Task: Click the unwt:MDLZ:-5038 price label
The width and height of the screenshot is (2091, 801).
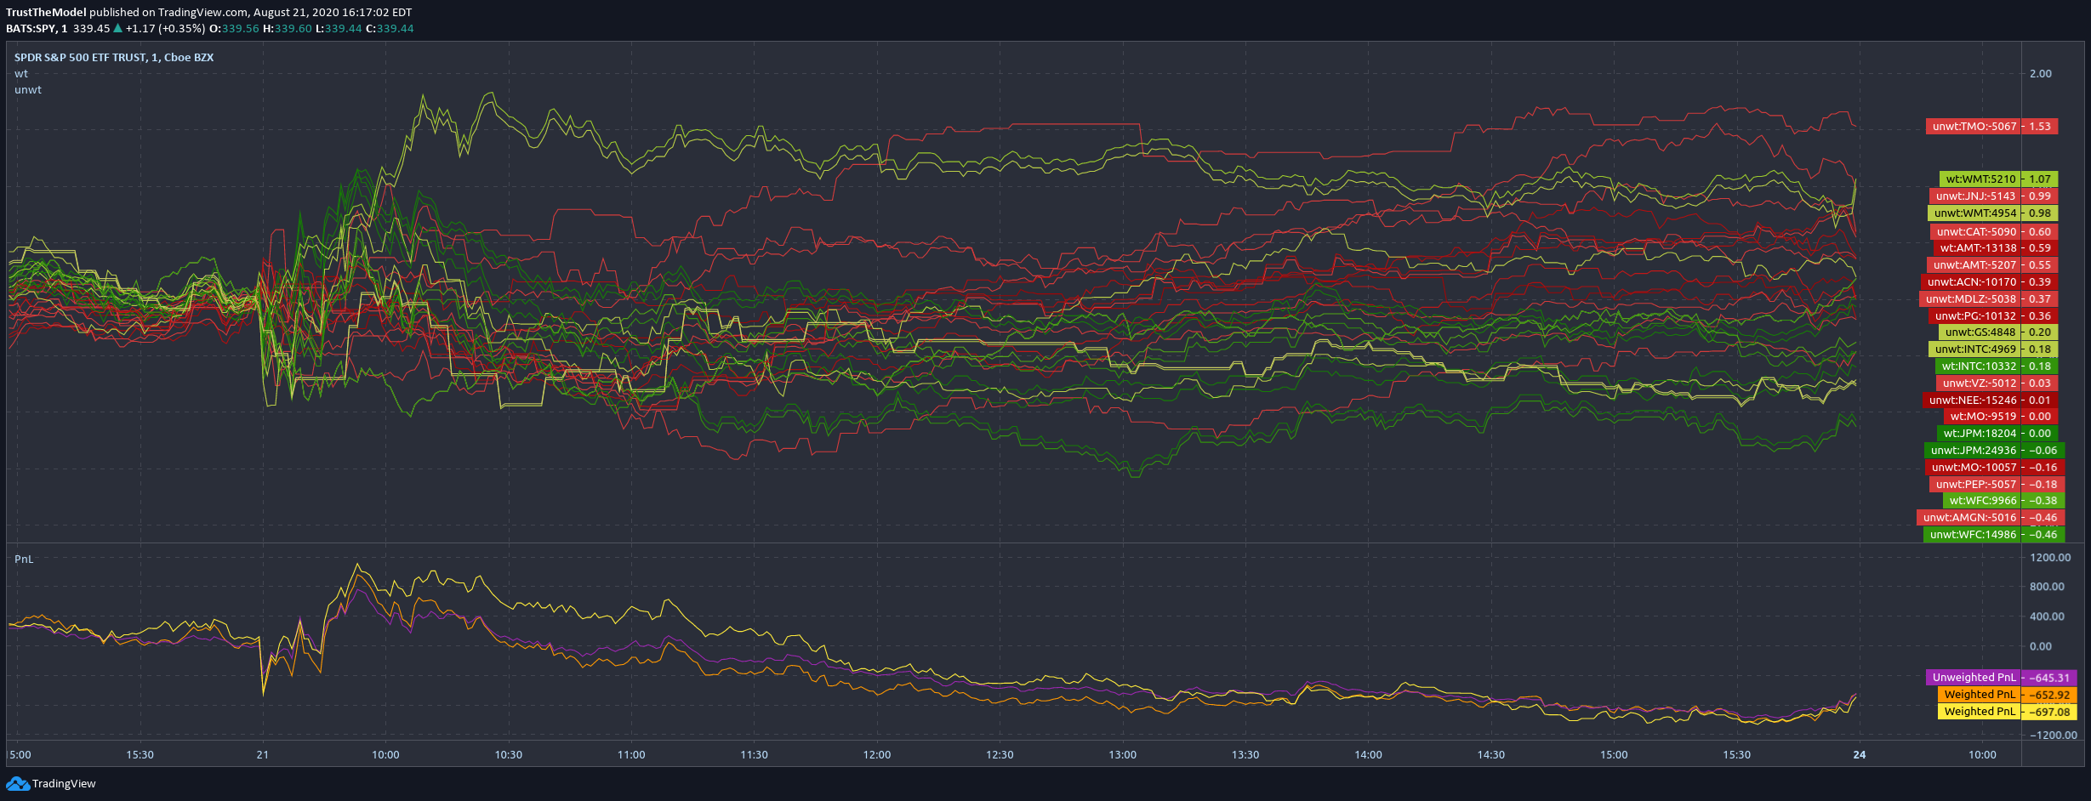Action: pyautogui.click(x=1988, y=299)
